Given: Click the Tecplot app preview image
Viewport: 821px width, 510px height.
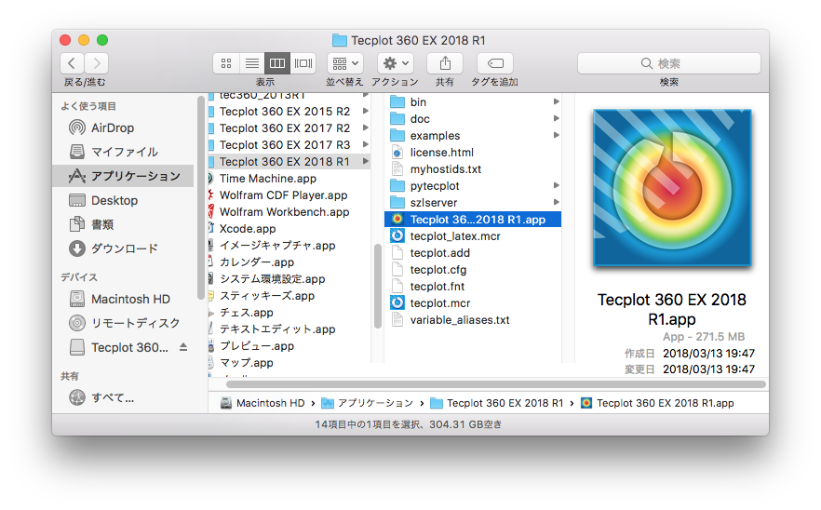Looking at the screenshot, I should (x=672, y=187).
